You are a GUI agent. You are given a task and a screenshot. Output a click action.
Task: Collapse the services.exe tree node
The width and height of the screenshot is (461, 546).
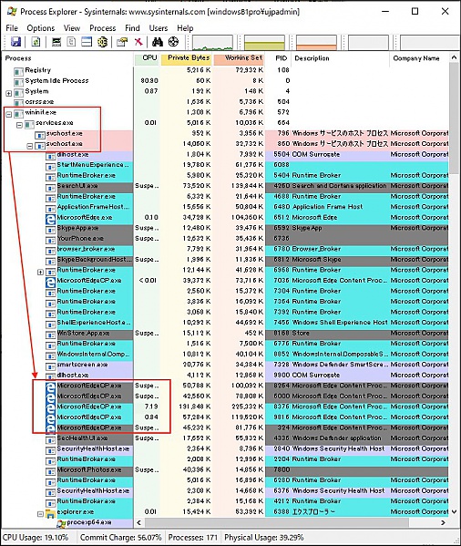tap(19, 125)
